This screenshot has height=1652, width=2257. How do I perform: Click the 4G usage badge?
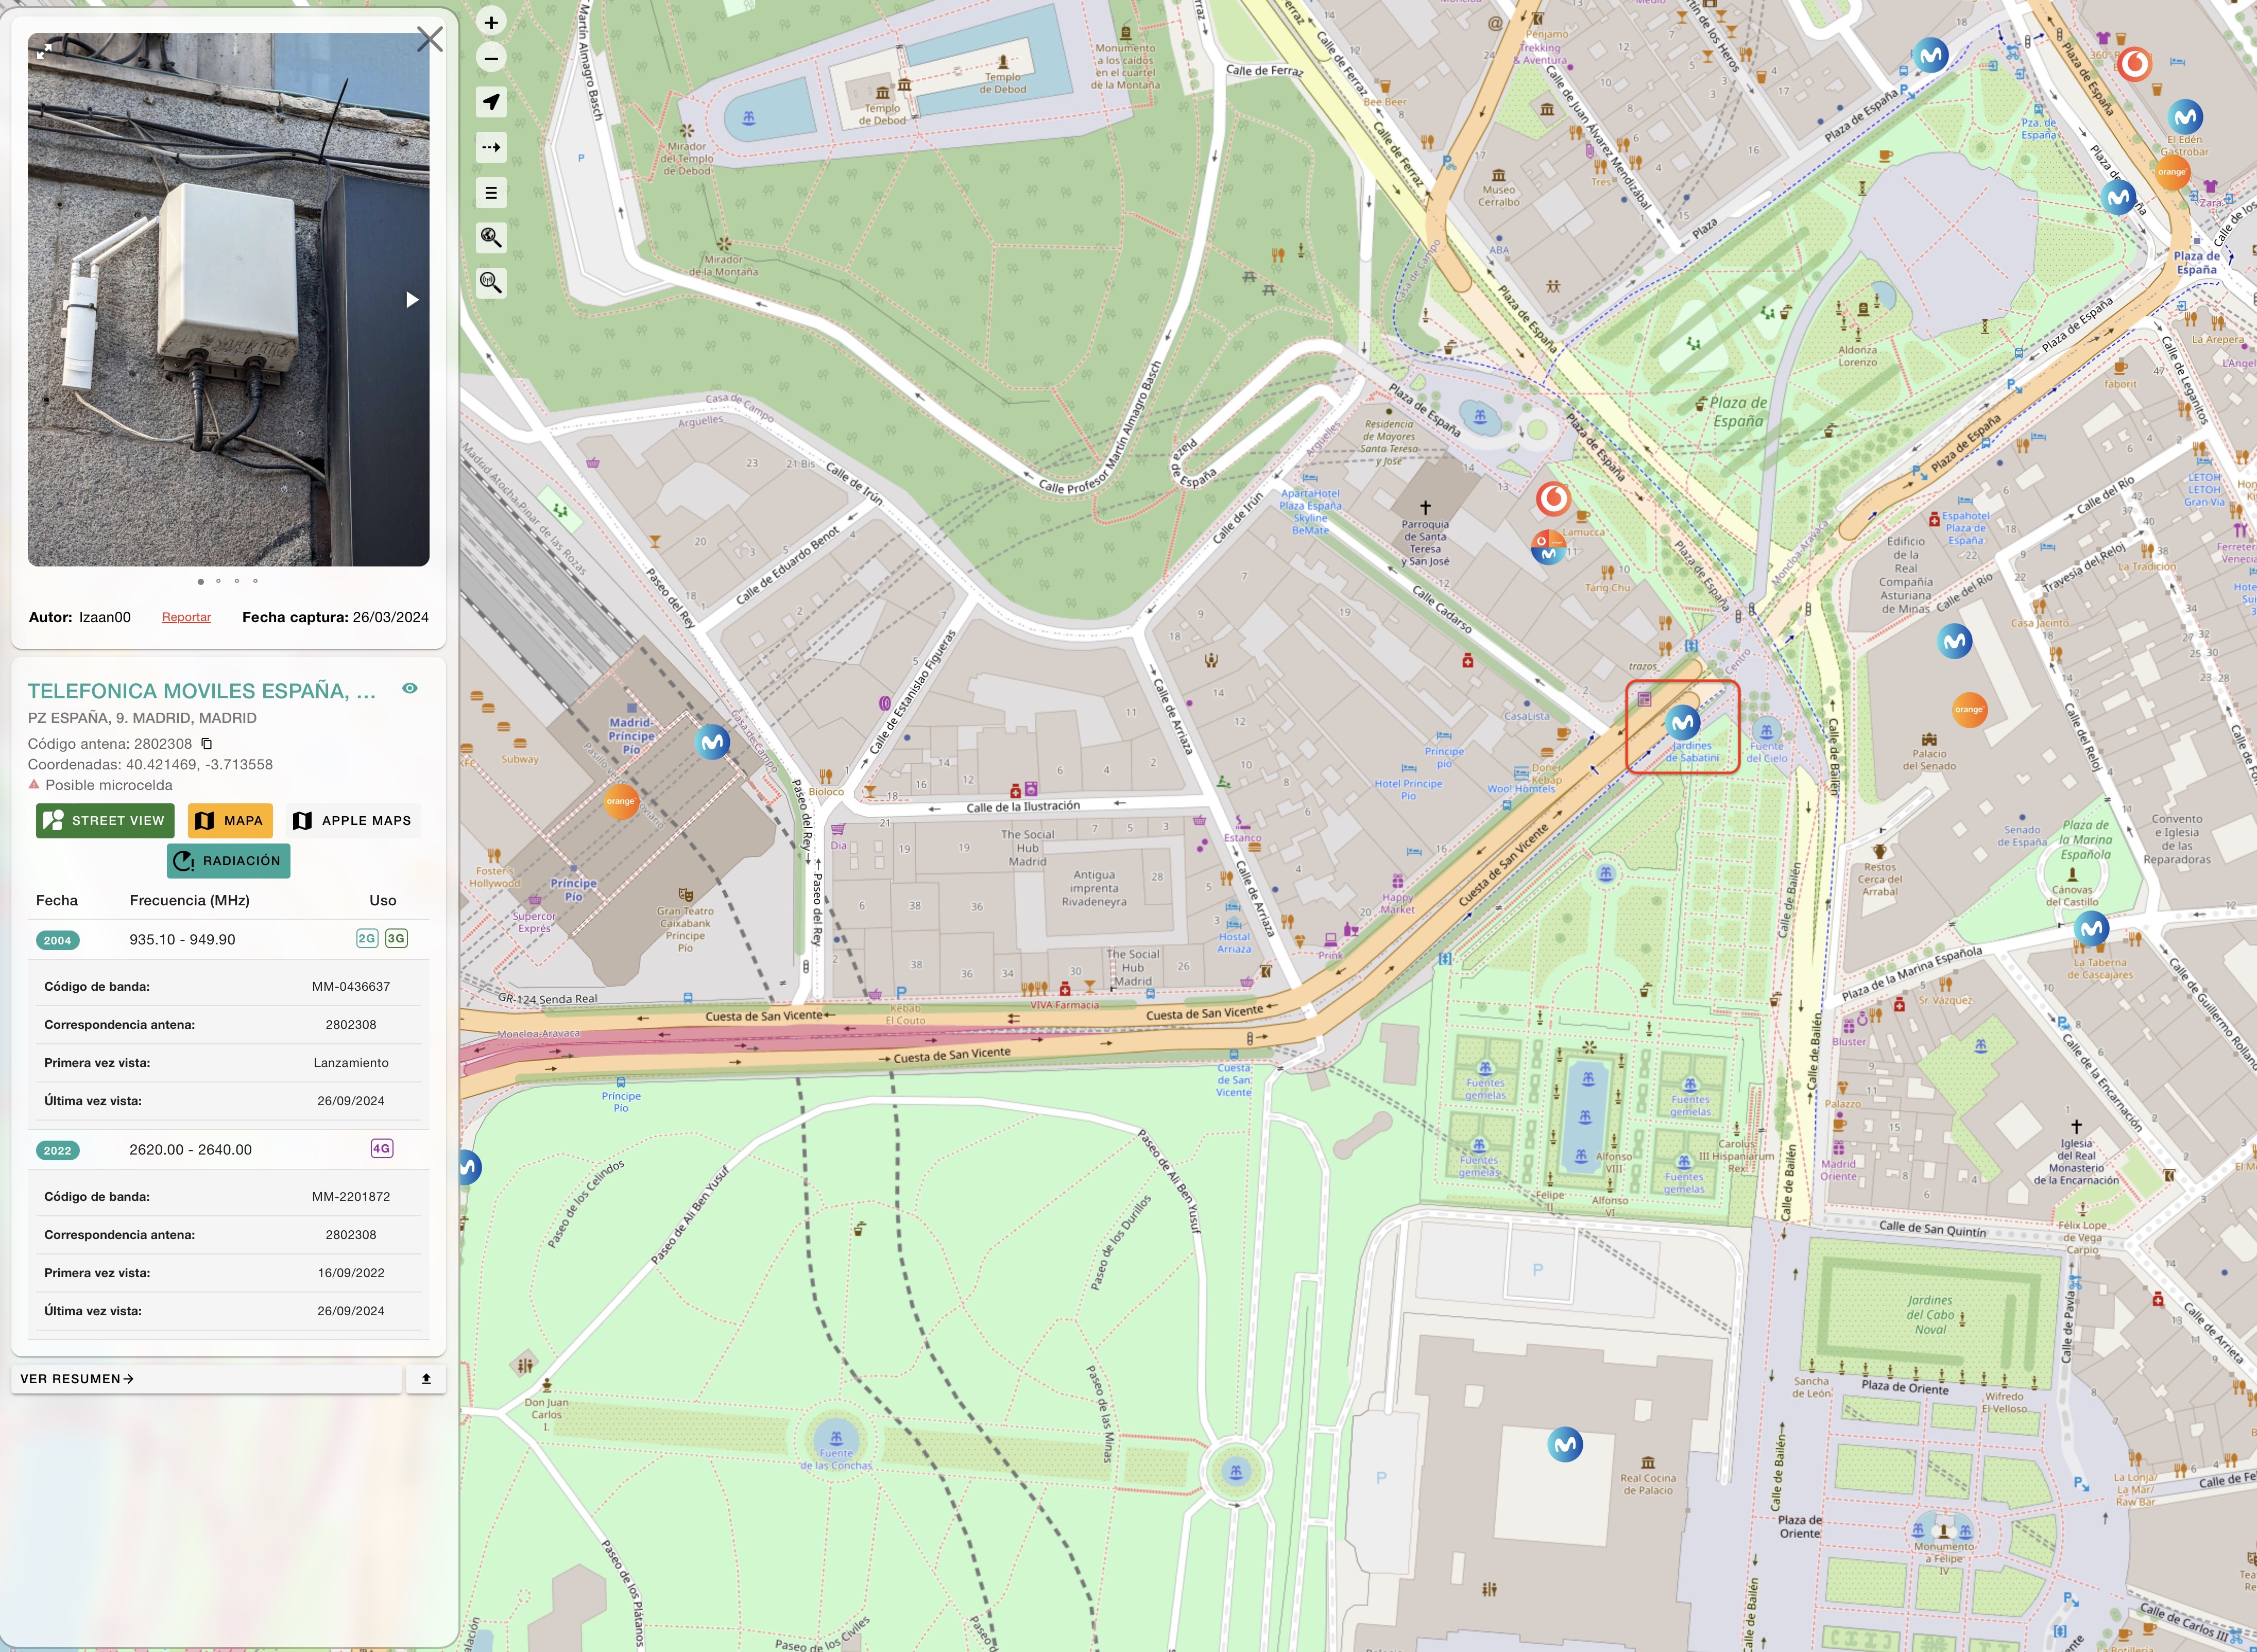pos(381,1148)
